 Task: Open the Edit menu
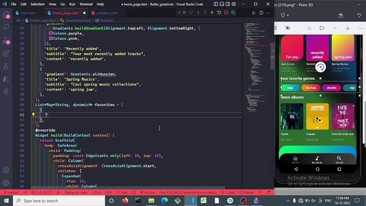point(23,4)
